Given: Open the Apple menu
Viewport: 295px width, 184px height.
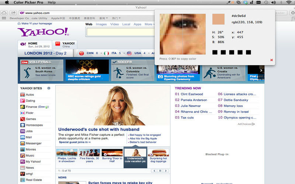Looking at the screenshot, I should 7,3.
